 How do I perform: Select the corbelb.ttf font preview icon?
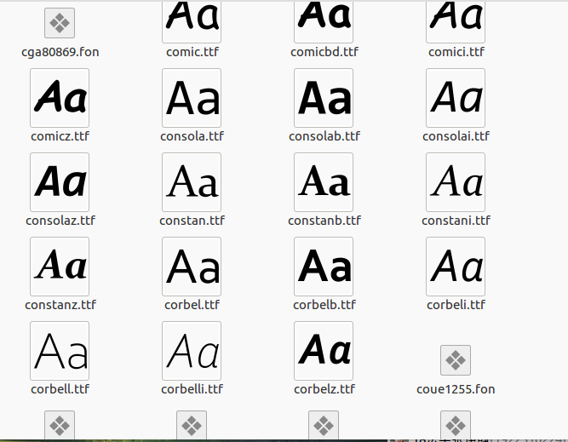click(x=324, y=267)
